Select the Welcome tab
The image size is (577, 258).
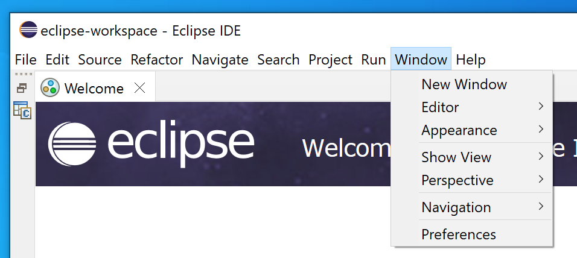[95, 88]
